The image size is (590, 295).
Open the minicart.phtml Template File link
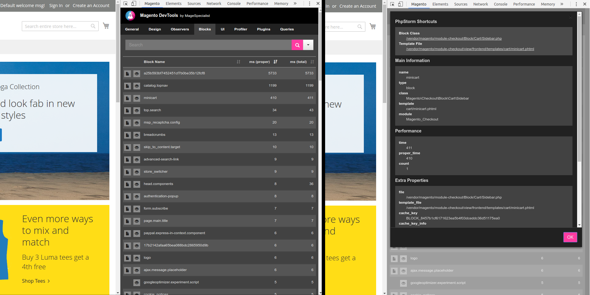coord(470,49)
